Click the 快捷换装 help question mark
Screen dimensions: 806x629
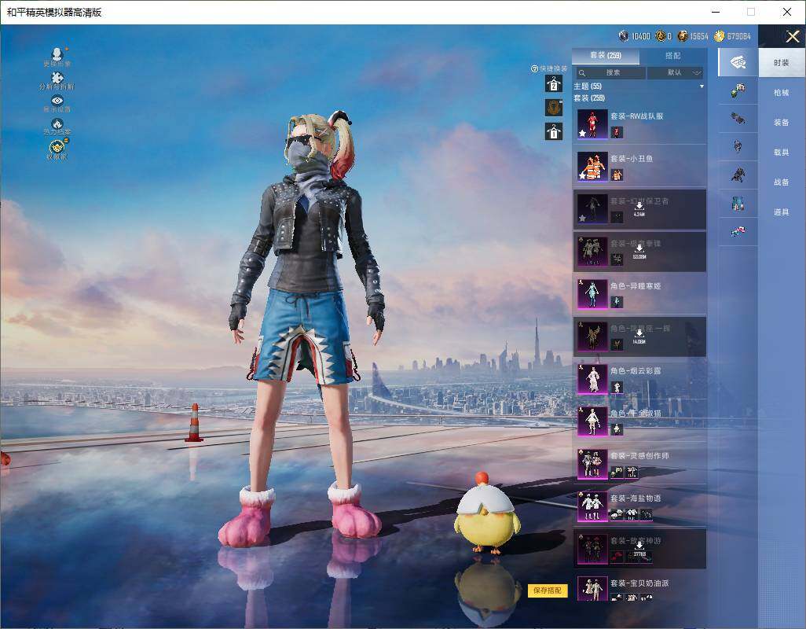click(535, 68)
